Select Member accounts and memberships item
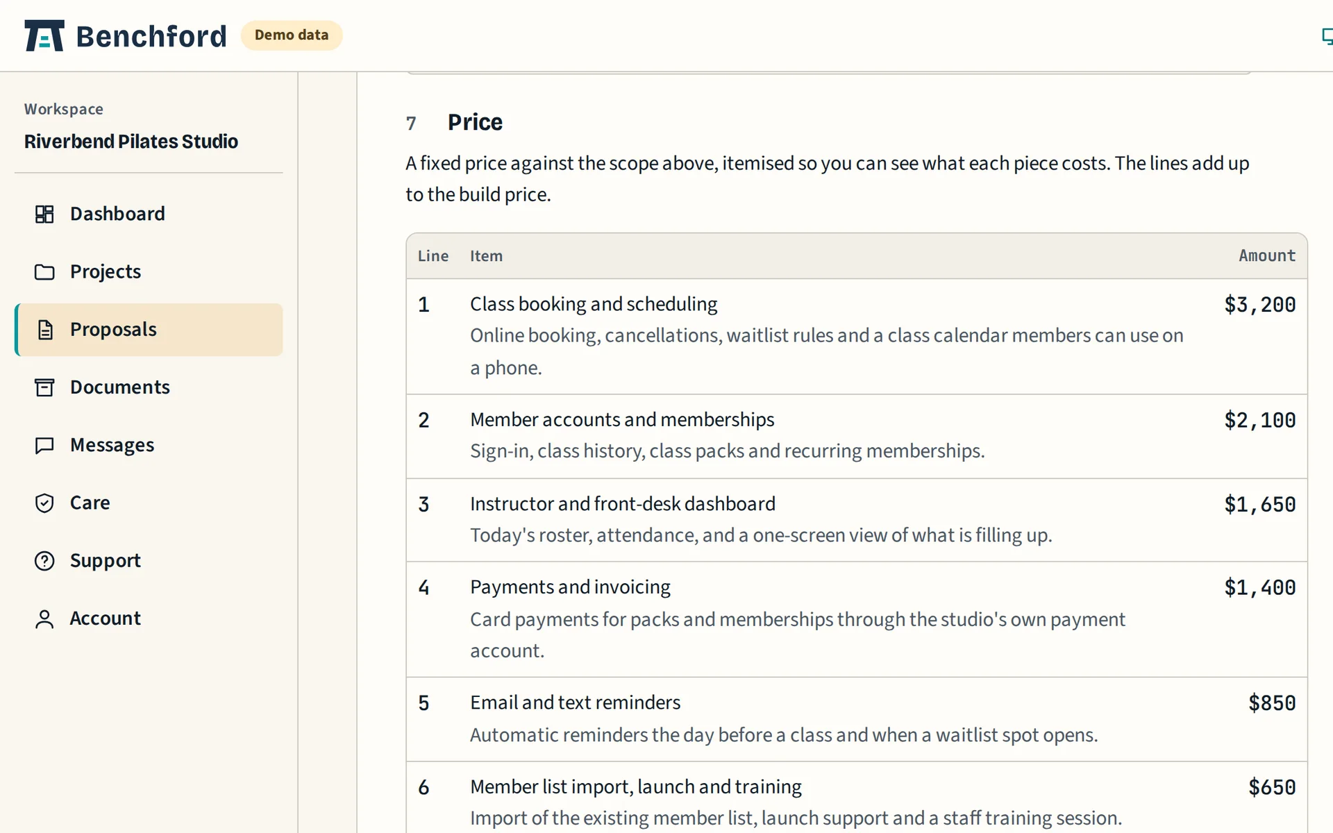1333x833 pixels. coord(622,420)
